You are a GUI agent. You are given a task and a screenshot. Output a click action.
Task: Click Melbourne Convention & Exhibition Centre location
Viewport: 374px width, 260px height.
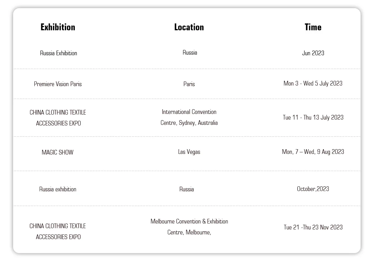click(189, 227)
